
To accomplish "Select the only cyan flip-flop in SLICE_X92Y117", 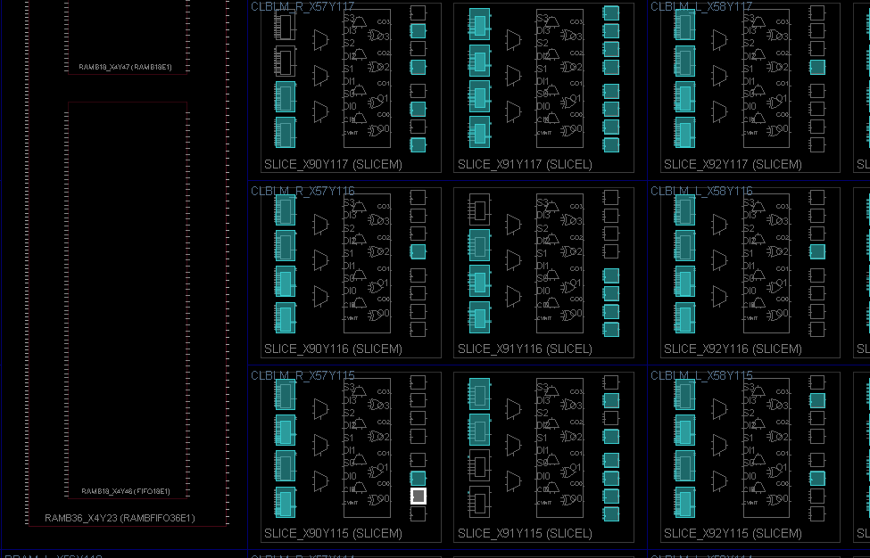I will 817,67.
